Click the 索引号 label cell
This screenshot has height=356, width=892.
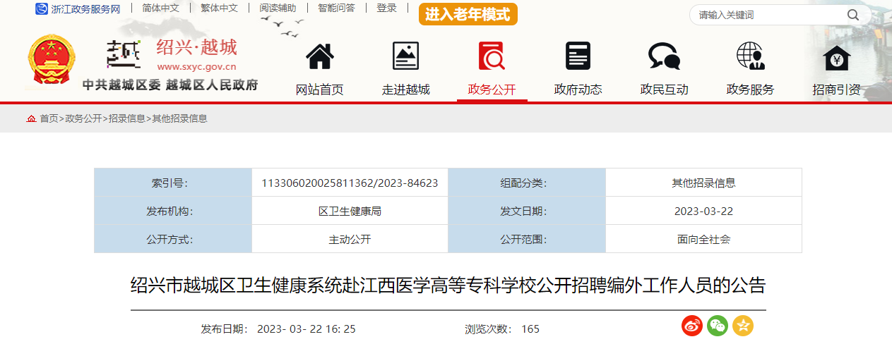tap(173, 183)
